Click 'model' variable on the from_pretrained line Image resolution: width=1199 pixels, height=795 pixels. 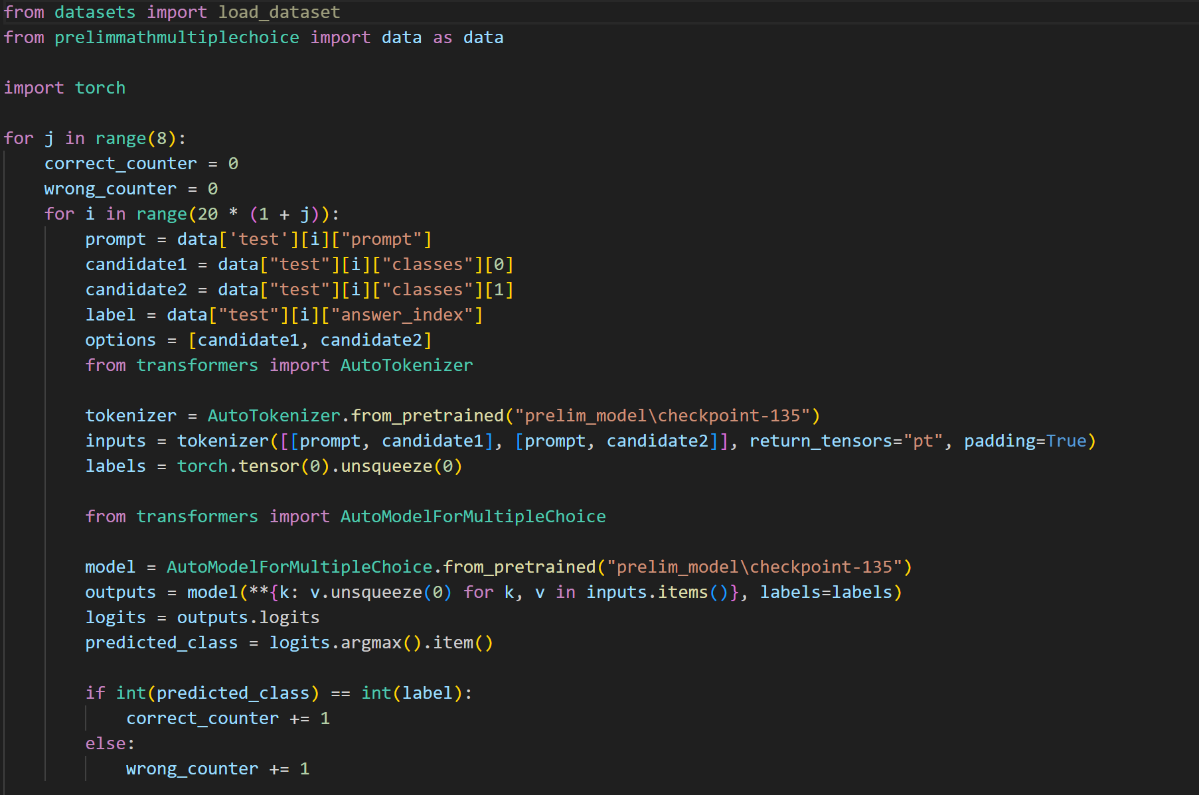pyautogui.click(x=110, y=567)
